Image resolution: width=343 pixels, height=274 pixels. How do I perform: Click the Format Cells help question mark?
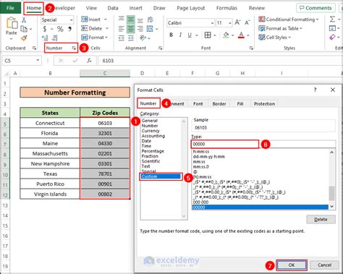315,90
